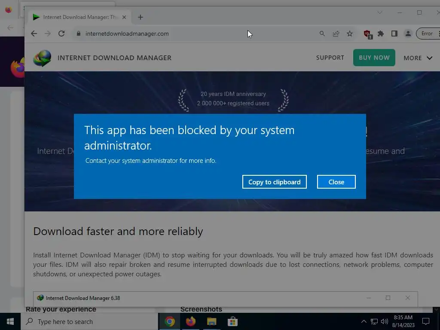Click the Download faster and more reliably heading
440x330 pixels.
tap(118, 231)
